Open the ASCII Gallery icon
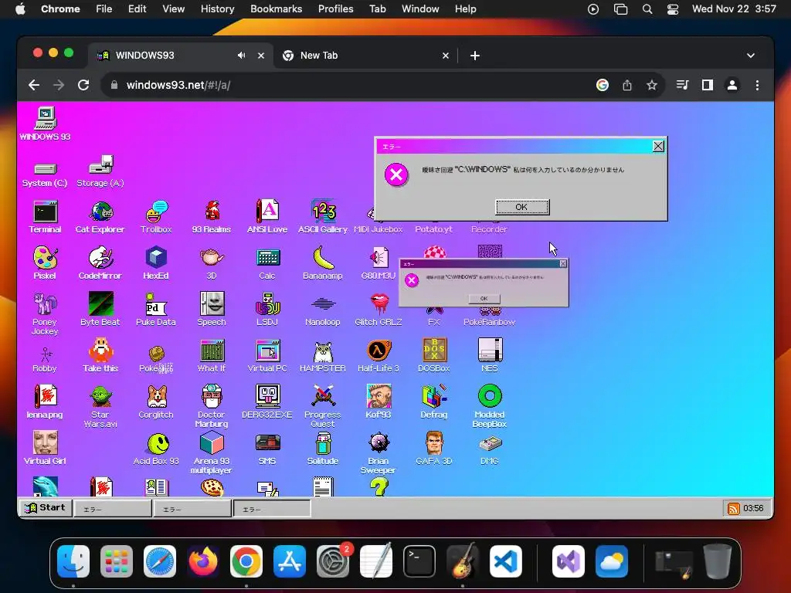This screenshot has height=593, width=791. [323, 217]
